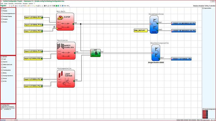Click the Schneider logo in the toolbar

3,6
